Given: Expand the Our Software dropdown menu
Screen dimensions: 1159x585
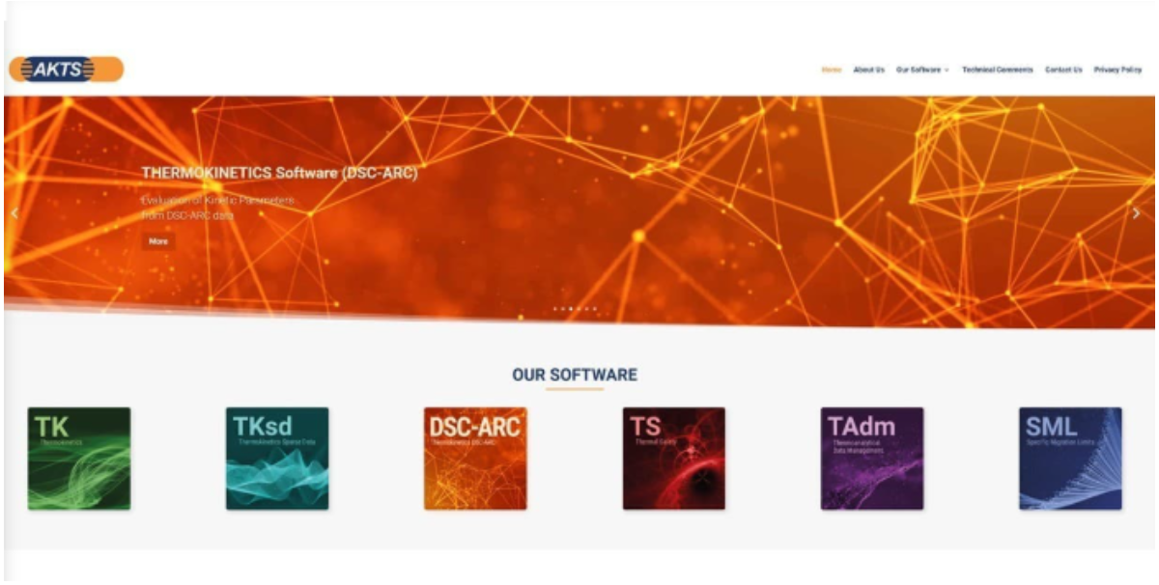Looking at the screenshot, I should pyautogui.click(x=922, y=70).
